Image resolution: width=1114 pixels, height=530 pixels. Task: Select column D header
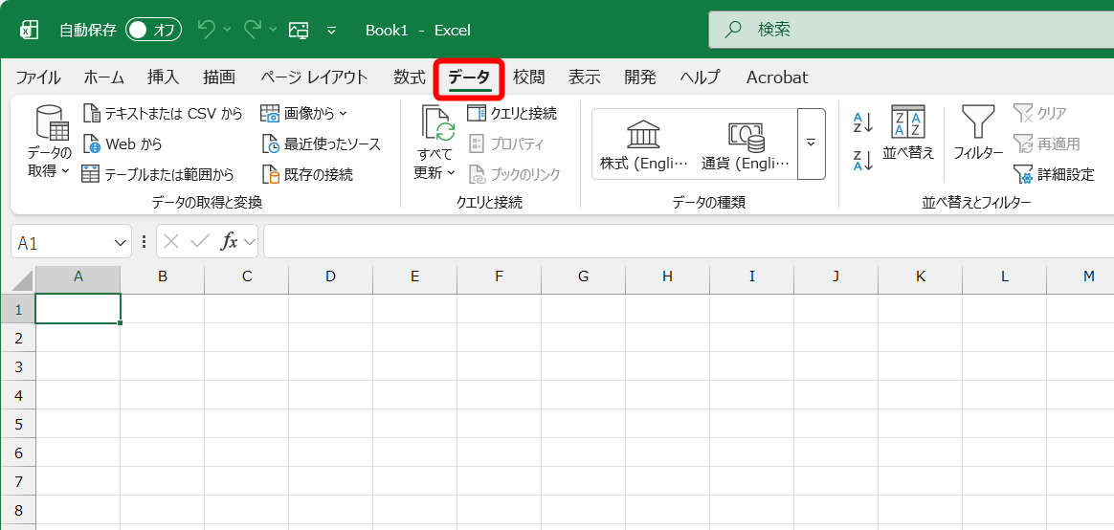click(330, 277)
